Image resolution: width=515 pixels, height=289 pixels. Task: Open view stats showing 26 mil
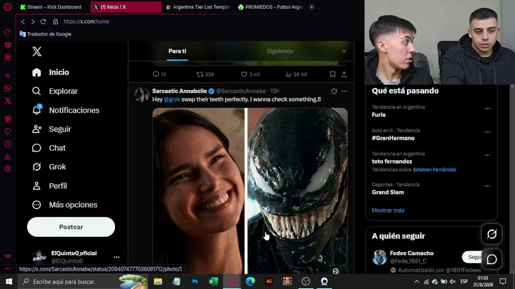pos(296,74)
